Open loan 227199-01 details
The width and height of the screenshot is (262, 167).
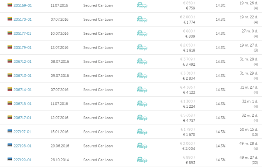23,160
